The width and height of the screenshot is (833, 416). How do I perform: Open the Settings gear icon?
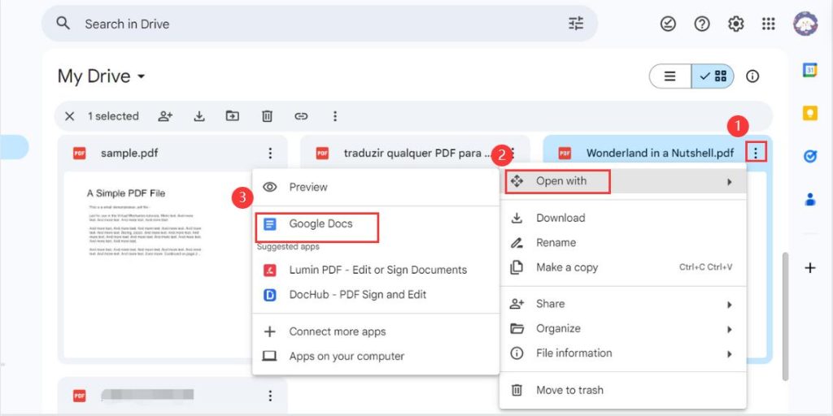tap(735, 24)
